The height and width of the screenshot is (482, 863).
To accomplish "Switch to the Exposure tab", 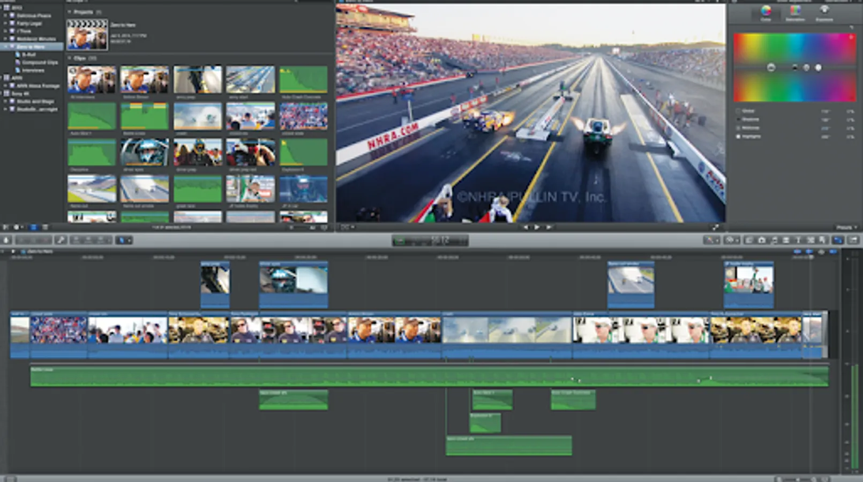I will click(x=824, y=13).
